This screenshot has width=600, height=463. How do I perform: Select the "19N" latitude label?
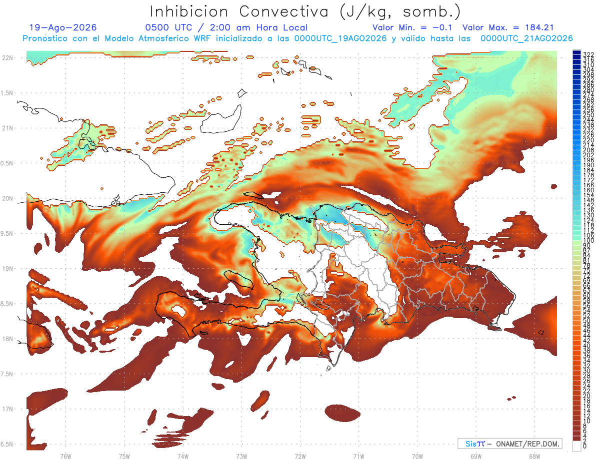pos(7,269)
